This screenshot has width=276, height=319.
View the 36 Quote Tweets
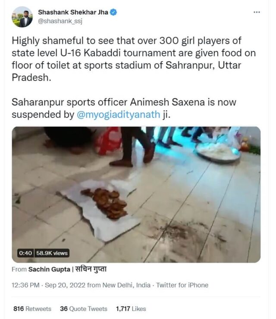[84, 309]
